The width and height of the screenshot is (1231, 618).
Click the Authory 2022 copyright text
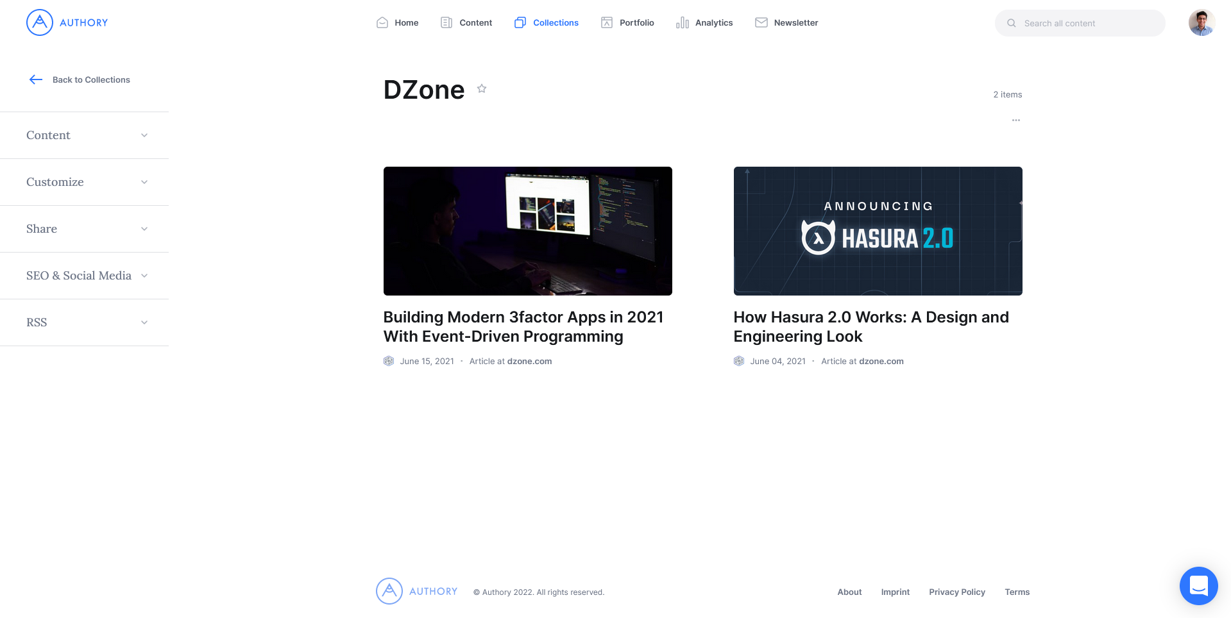tap(539, 592)
